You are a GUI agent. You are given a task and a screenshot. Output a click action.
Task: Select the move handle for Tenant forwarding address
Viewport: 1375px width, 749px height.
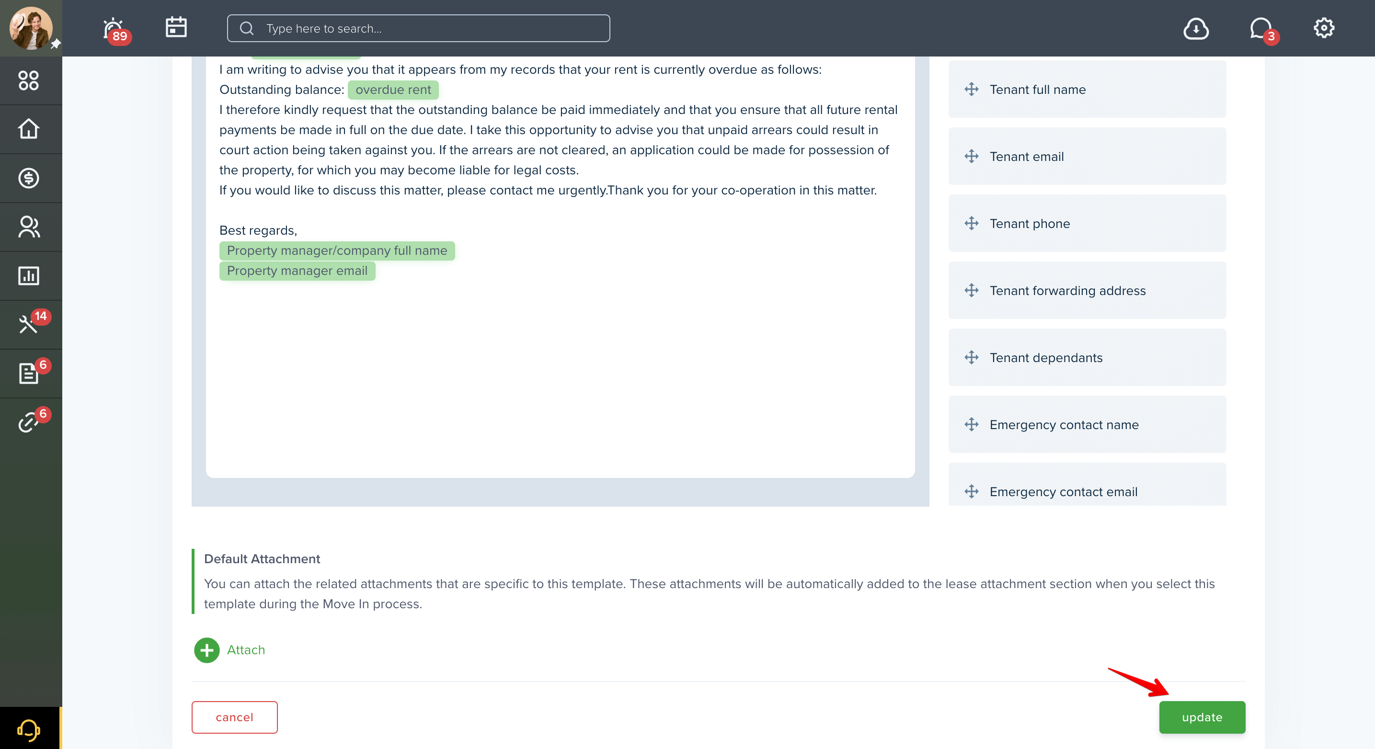click(x=972, y=290)
